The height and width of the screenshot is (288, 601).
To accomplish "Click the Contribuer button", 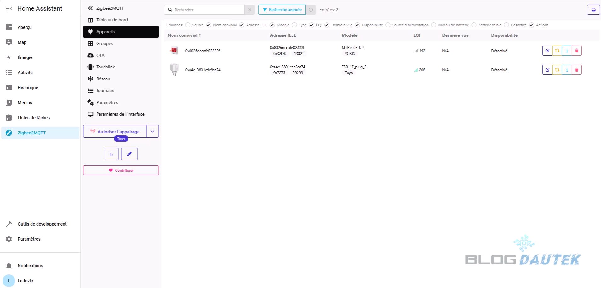I will (121, 170).
